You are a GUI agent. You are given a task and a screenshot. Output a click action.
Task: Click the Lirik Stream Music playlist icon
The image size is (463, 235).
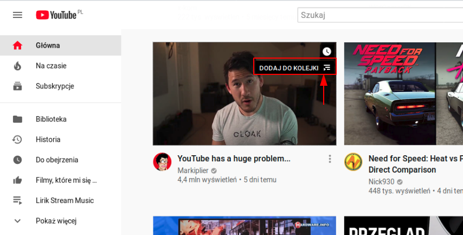[x=17, y=200]
